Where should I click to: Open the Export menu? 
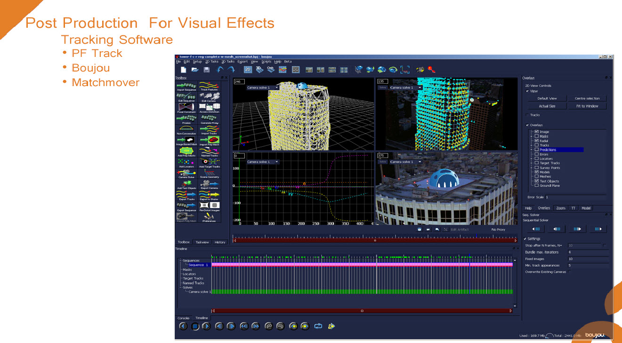tap(242, 62)
